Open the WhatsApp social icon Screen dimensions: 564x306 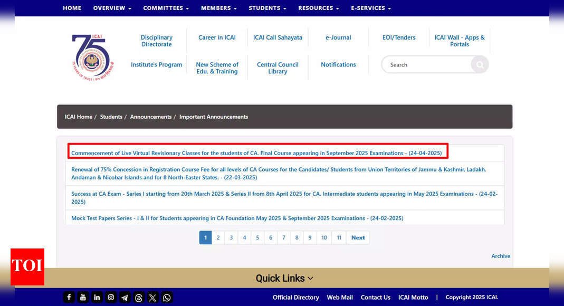[167, 298]
